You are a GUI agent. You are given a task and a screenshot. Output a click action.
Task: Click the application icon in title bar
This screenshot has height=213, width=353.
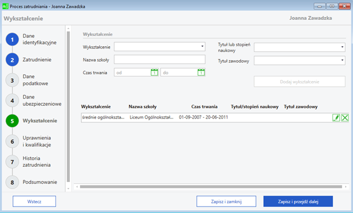(5, 6)
